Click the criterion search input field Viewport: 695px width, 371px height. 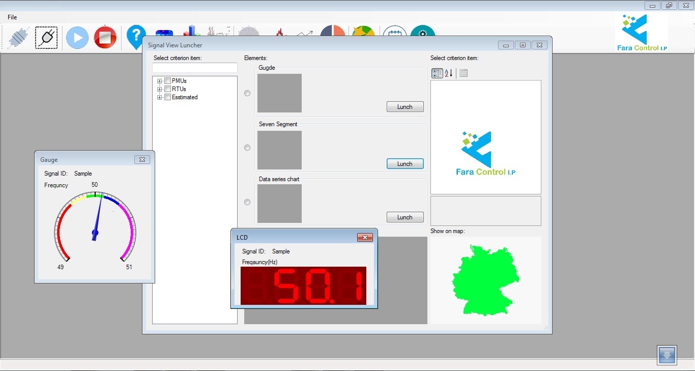pos(195,68)
